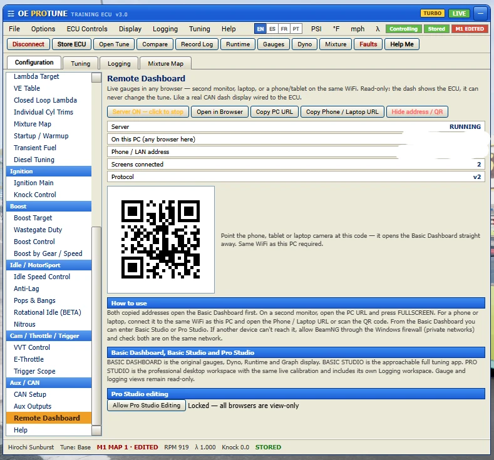
Task: Toggle the LIVE indicator in the title bar
Action: (459, 14)
